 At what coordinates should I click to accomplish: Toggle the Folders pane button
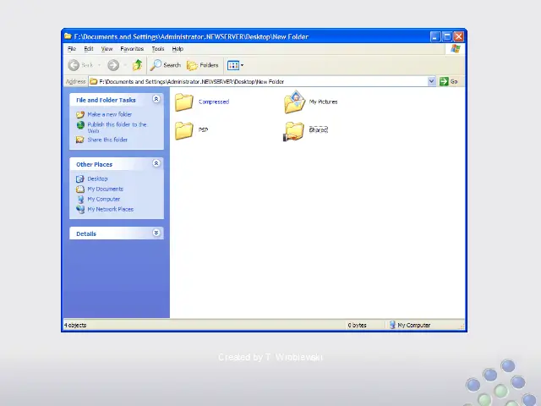(x=203, y=65)
